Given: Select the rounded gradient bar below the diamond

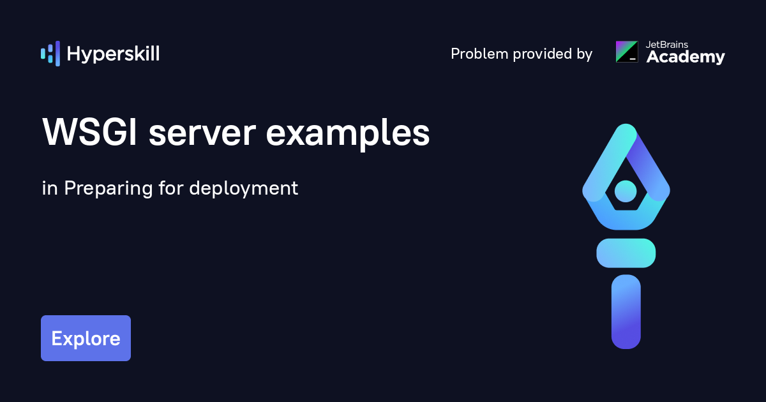Looking at the screenshot, I should (x=626, y=253).
